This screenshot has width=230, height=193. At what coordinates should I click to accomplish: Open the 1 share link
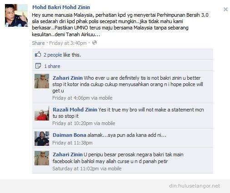[52, 66]
